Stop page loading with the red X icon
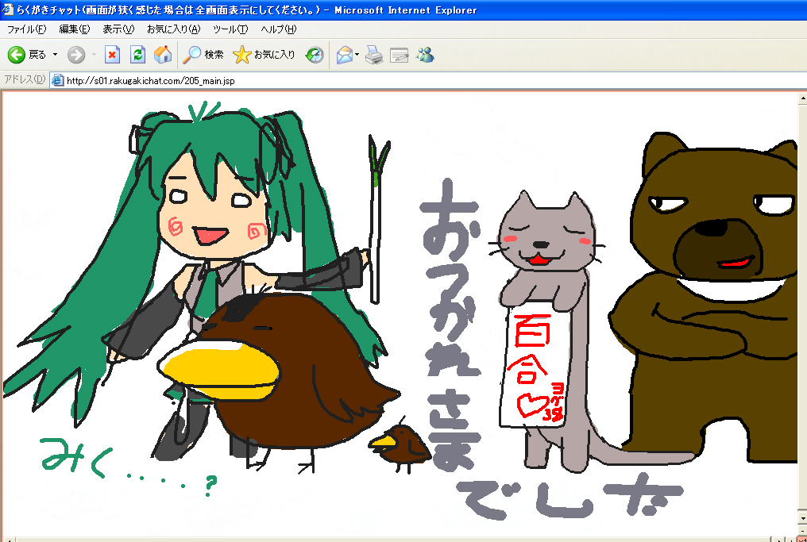 click(x=112, y=55)
